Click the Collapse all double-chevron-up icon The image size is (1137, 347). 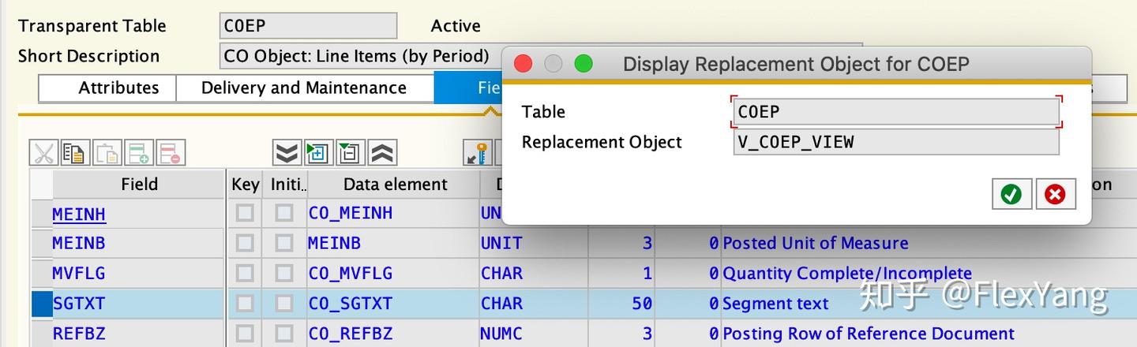(x=382, y=152)
